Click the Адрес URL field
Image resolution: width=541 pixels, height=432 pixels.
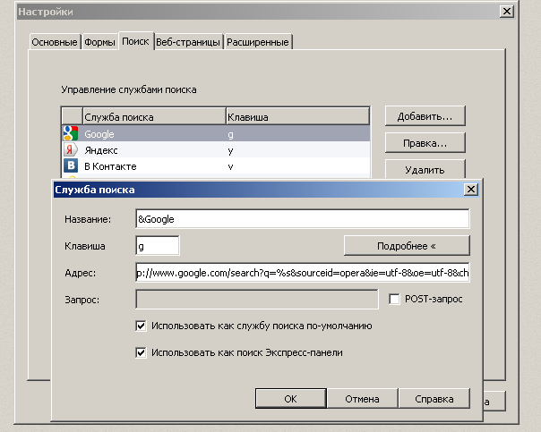(303, 273)
